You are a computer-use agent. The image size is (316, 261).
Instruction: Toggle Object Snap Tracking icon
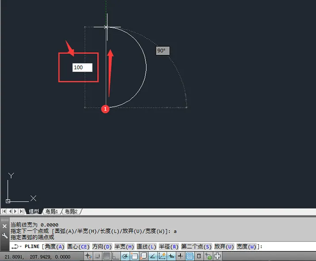pyautogui.click(x=153, y=256)
